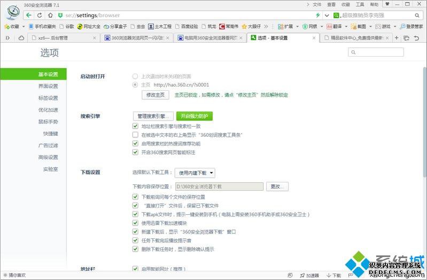Open the 土木工程 bookmark
Image resolution: width=427 pixels, height=280 pixels.
160,26
